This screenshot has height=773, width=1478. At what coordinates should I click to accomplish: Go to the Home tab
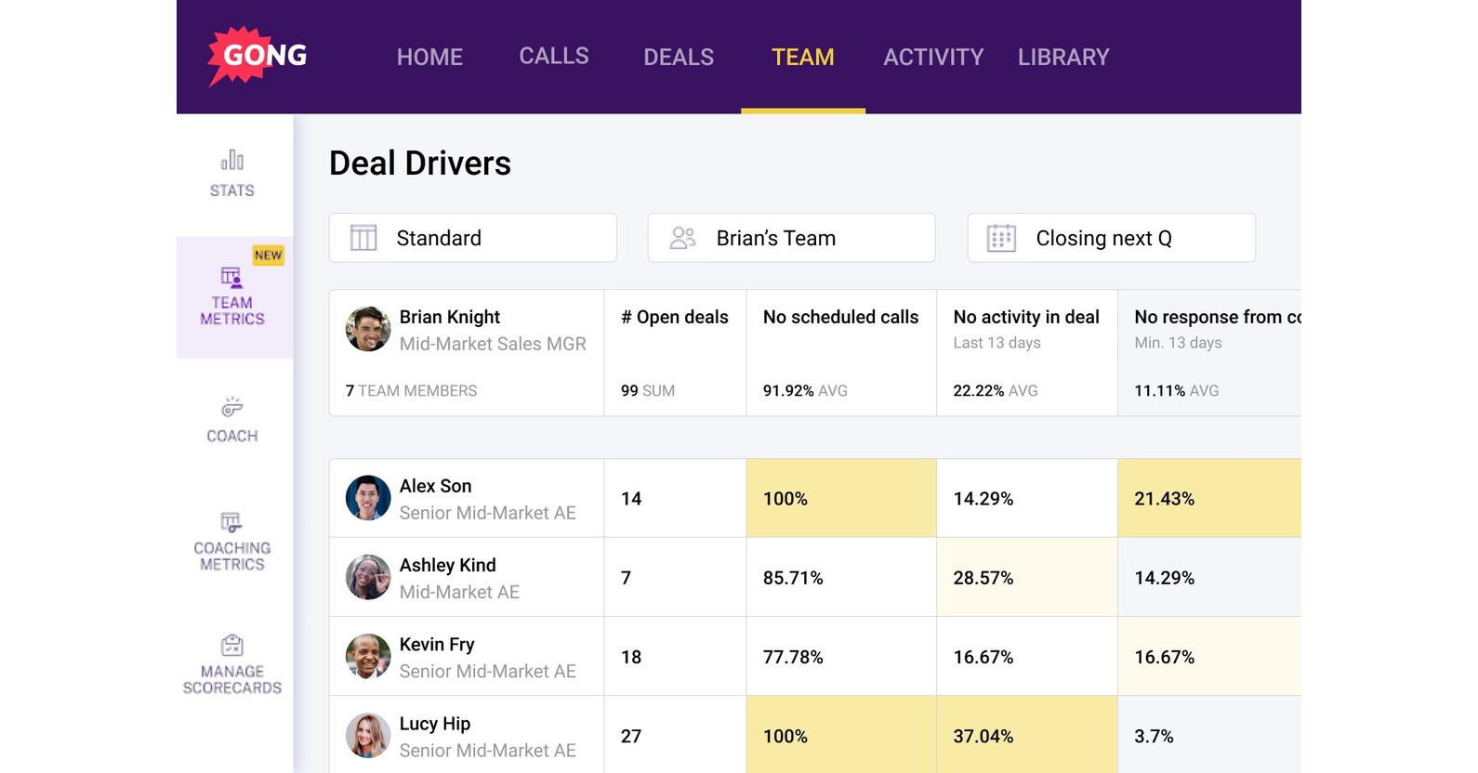(x=429, y=57)
